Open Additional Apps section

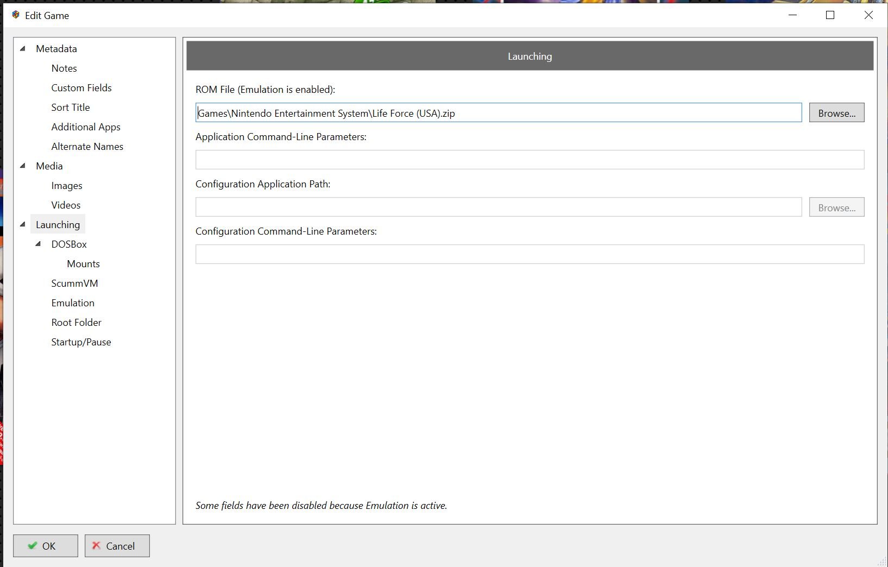[86, 127]
